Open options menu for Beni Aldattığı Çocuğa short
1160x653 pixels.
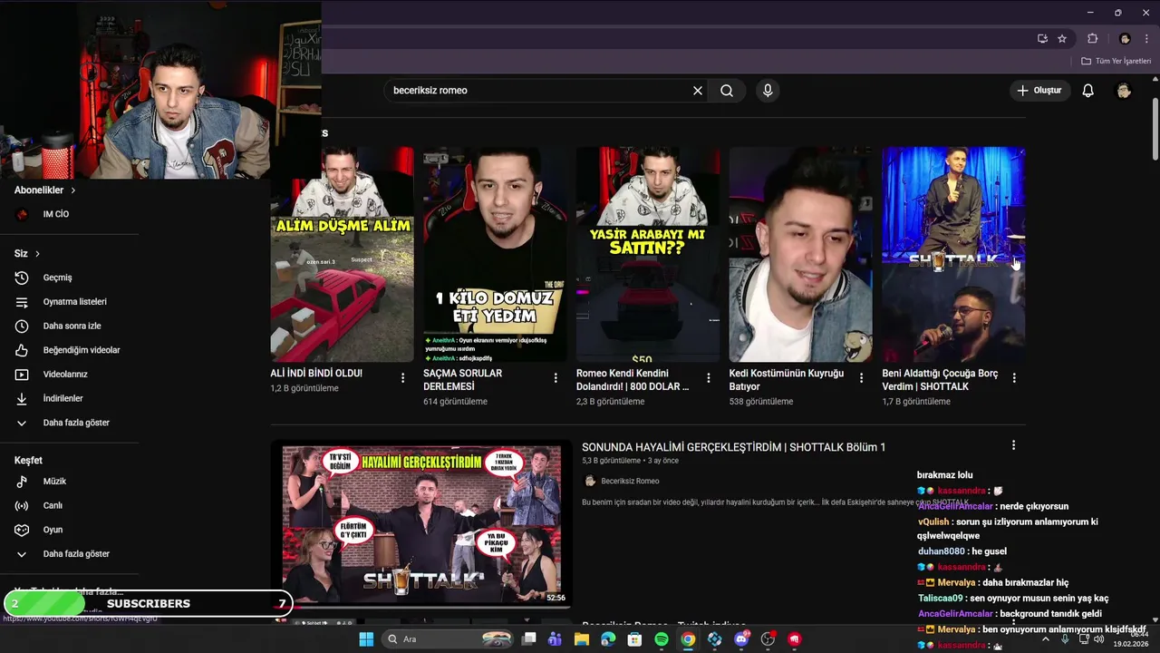click(1014, 378)
